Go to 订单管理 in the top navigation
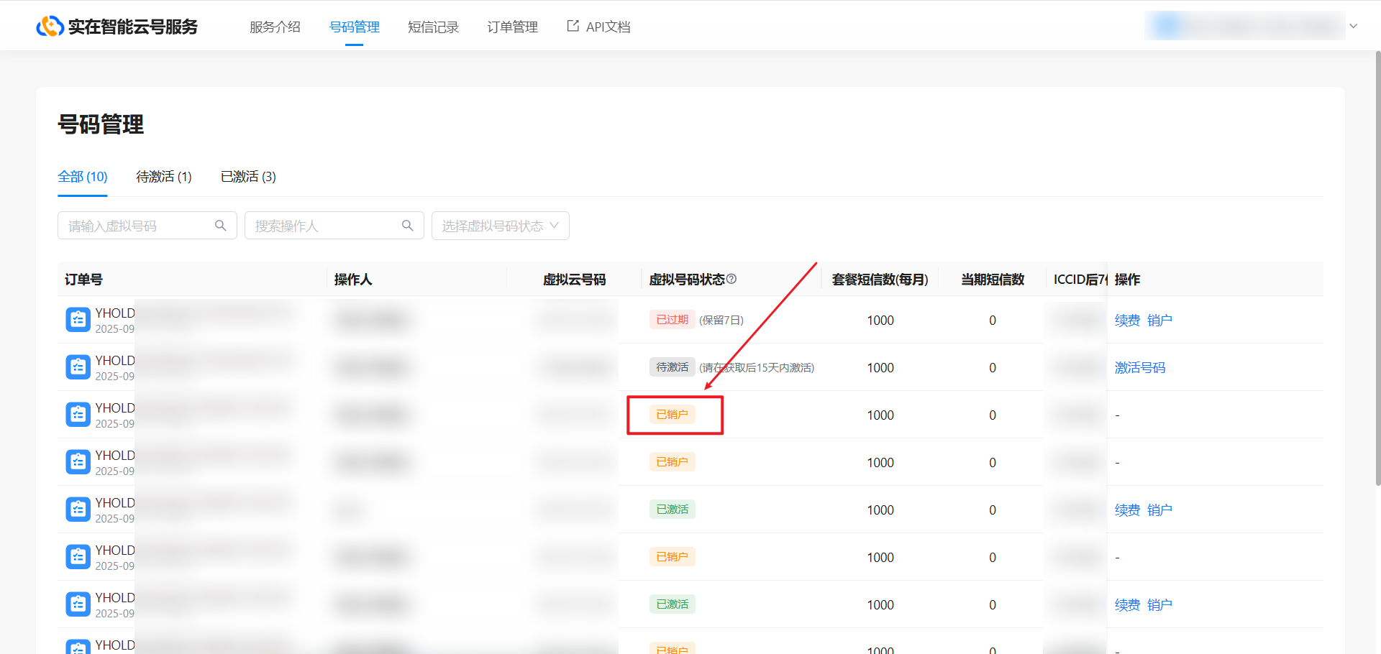The height and width of the screenshot is (654, 1381). click(512, 27)
